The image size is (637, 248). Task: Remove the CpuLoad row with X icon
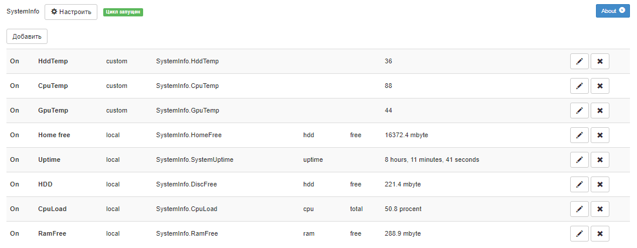(x=599, y=209)
